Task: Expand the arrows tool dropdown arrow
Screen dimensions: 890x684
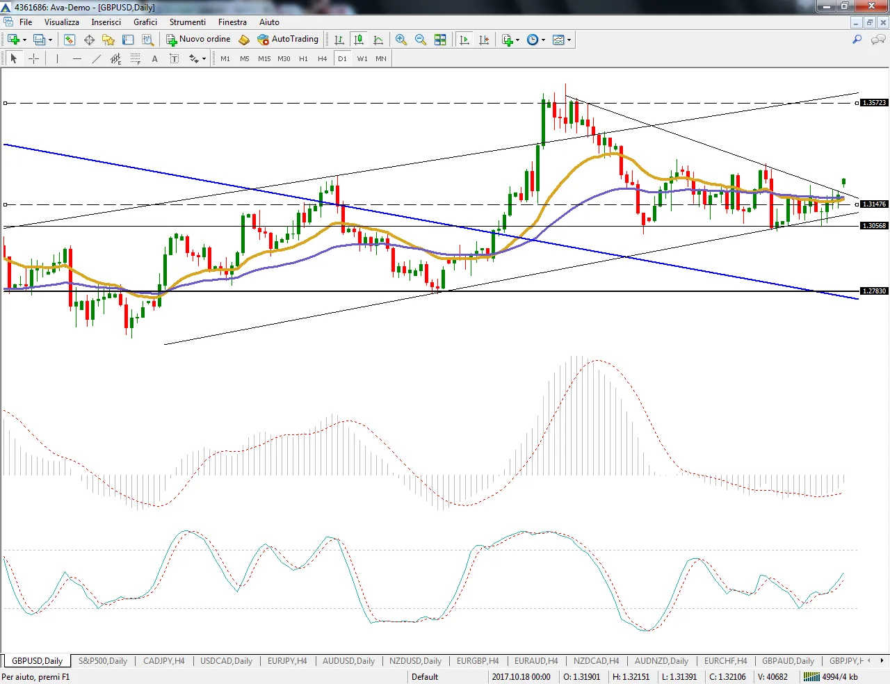Action: pos(204,59)
